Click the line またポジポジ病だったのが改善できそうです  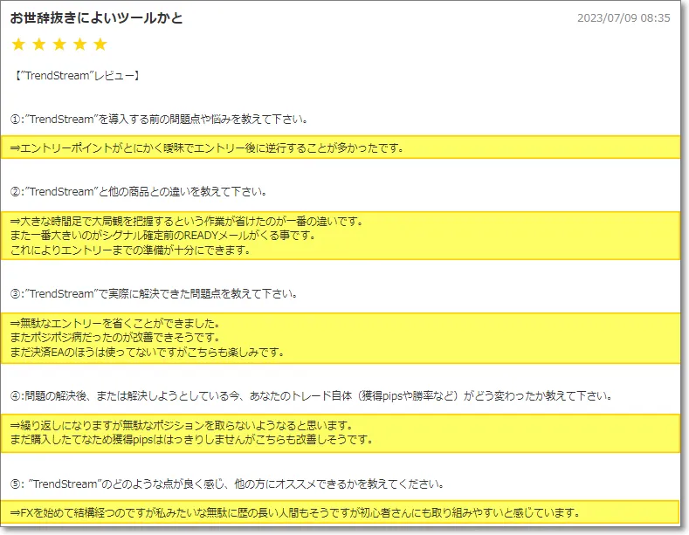tap(115, 338)
